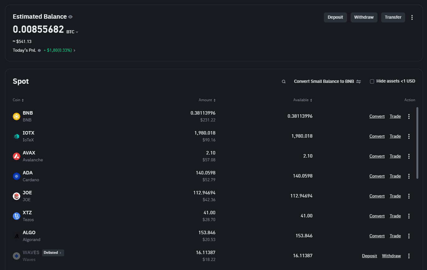Click the Transfer button
This screenshot has width=427, height=270.
coord(393,17)
